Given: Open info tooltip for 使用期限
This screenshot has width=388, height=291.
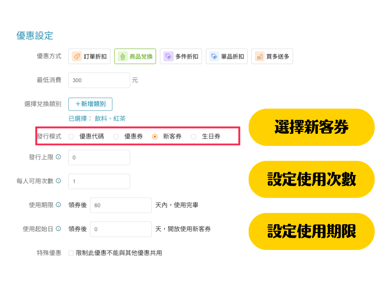Looking at the screenshot, I should pos(58,205).
